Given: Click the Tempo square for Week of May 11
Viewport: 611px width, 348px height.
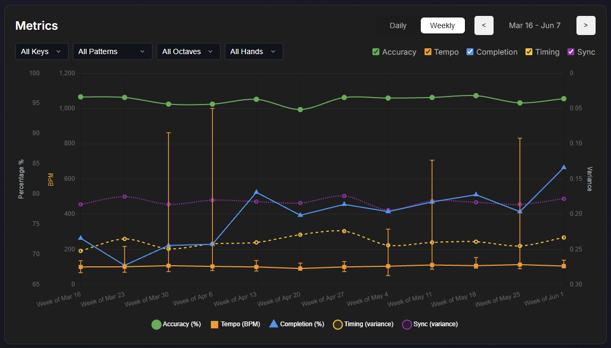Looking at the screenshot, I should point(432,265).
